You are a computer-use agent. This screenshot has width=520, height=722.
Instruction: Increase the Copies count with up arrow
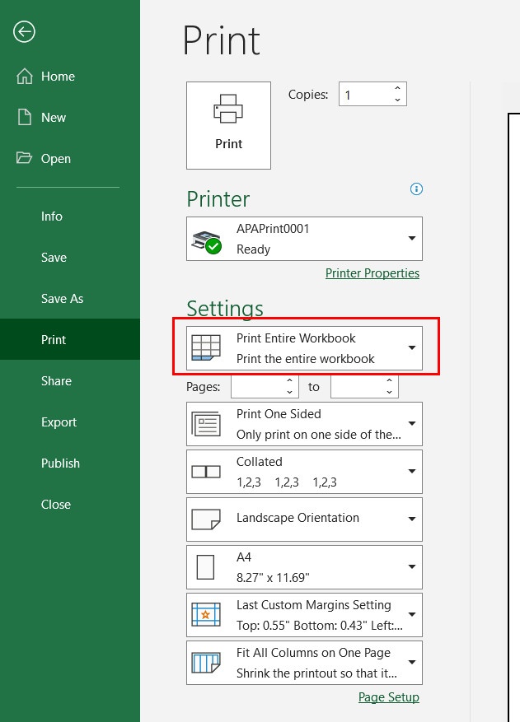click(397, 88)
